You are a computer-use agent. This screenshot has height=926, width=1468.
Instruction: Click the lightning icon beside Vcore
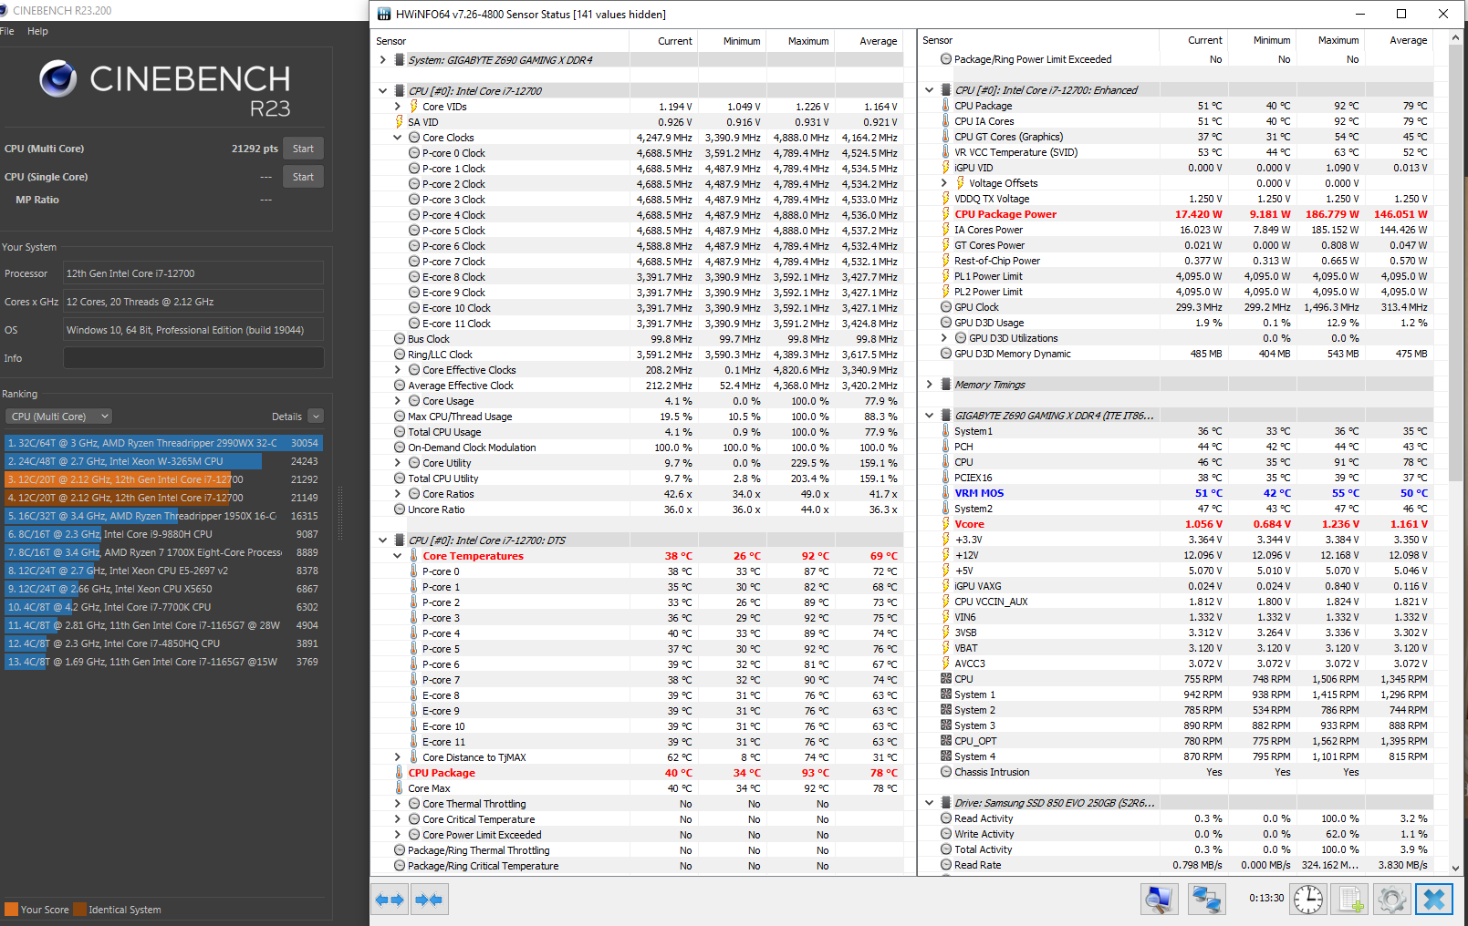[946, 524]
